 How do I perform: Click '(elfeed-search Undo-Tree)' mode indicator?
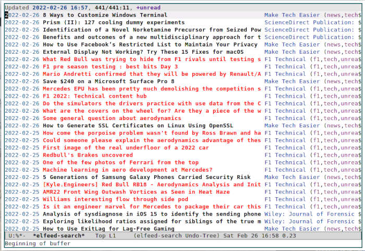pos(177,236)
